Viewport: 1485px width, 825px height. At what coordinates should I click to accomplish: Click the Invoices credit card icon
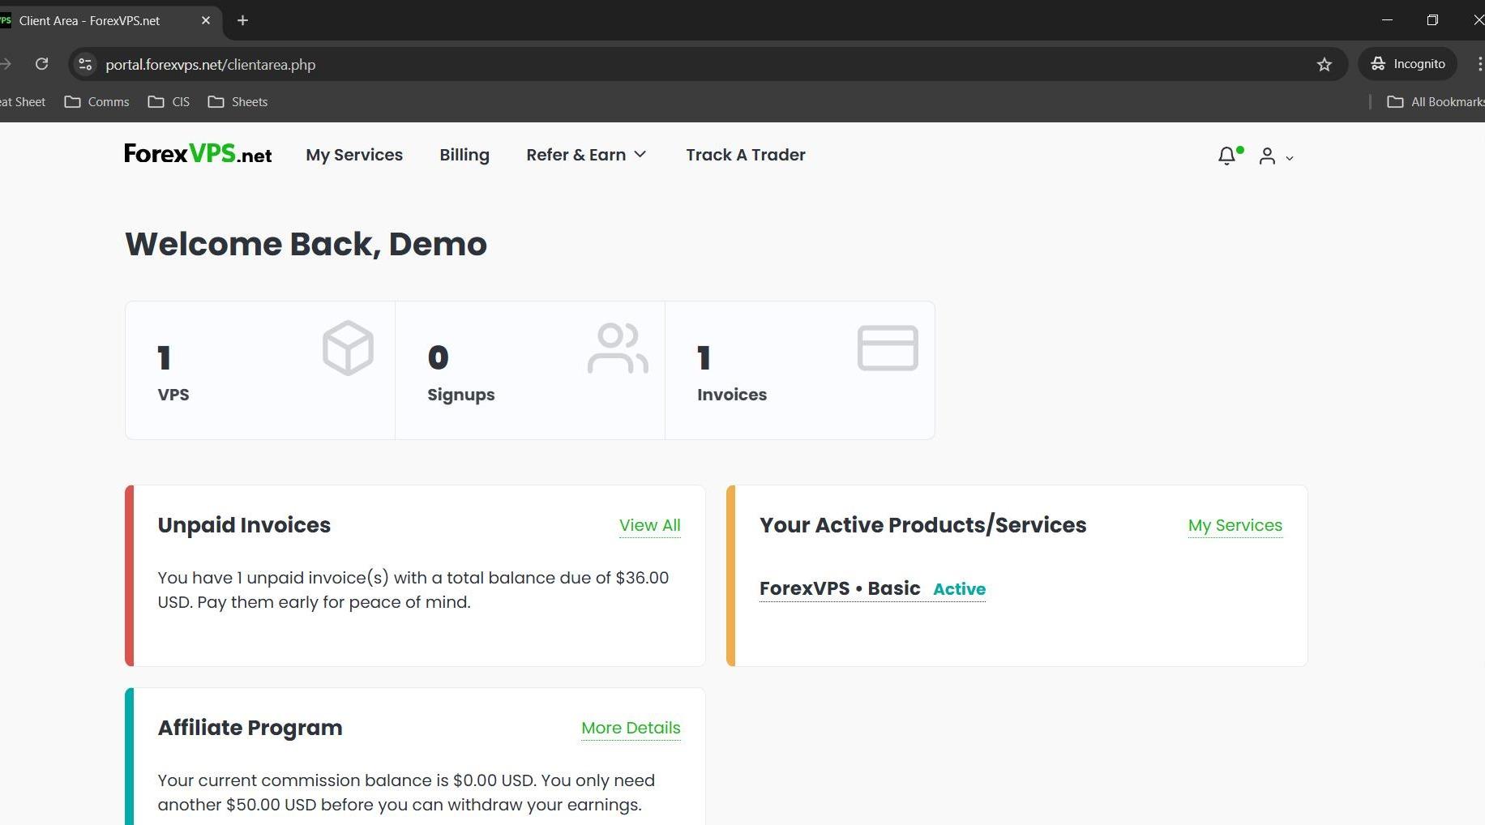(x=888, y=348)
